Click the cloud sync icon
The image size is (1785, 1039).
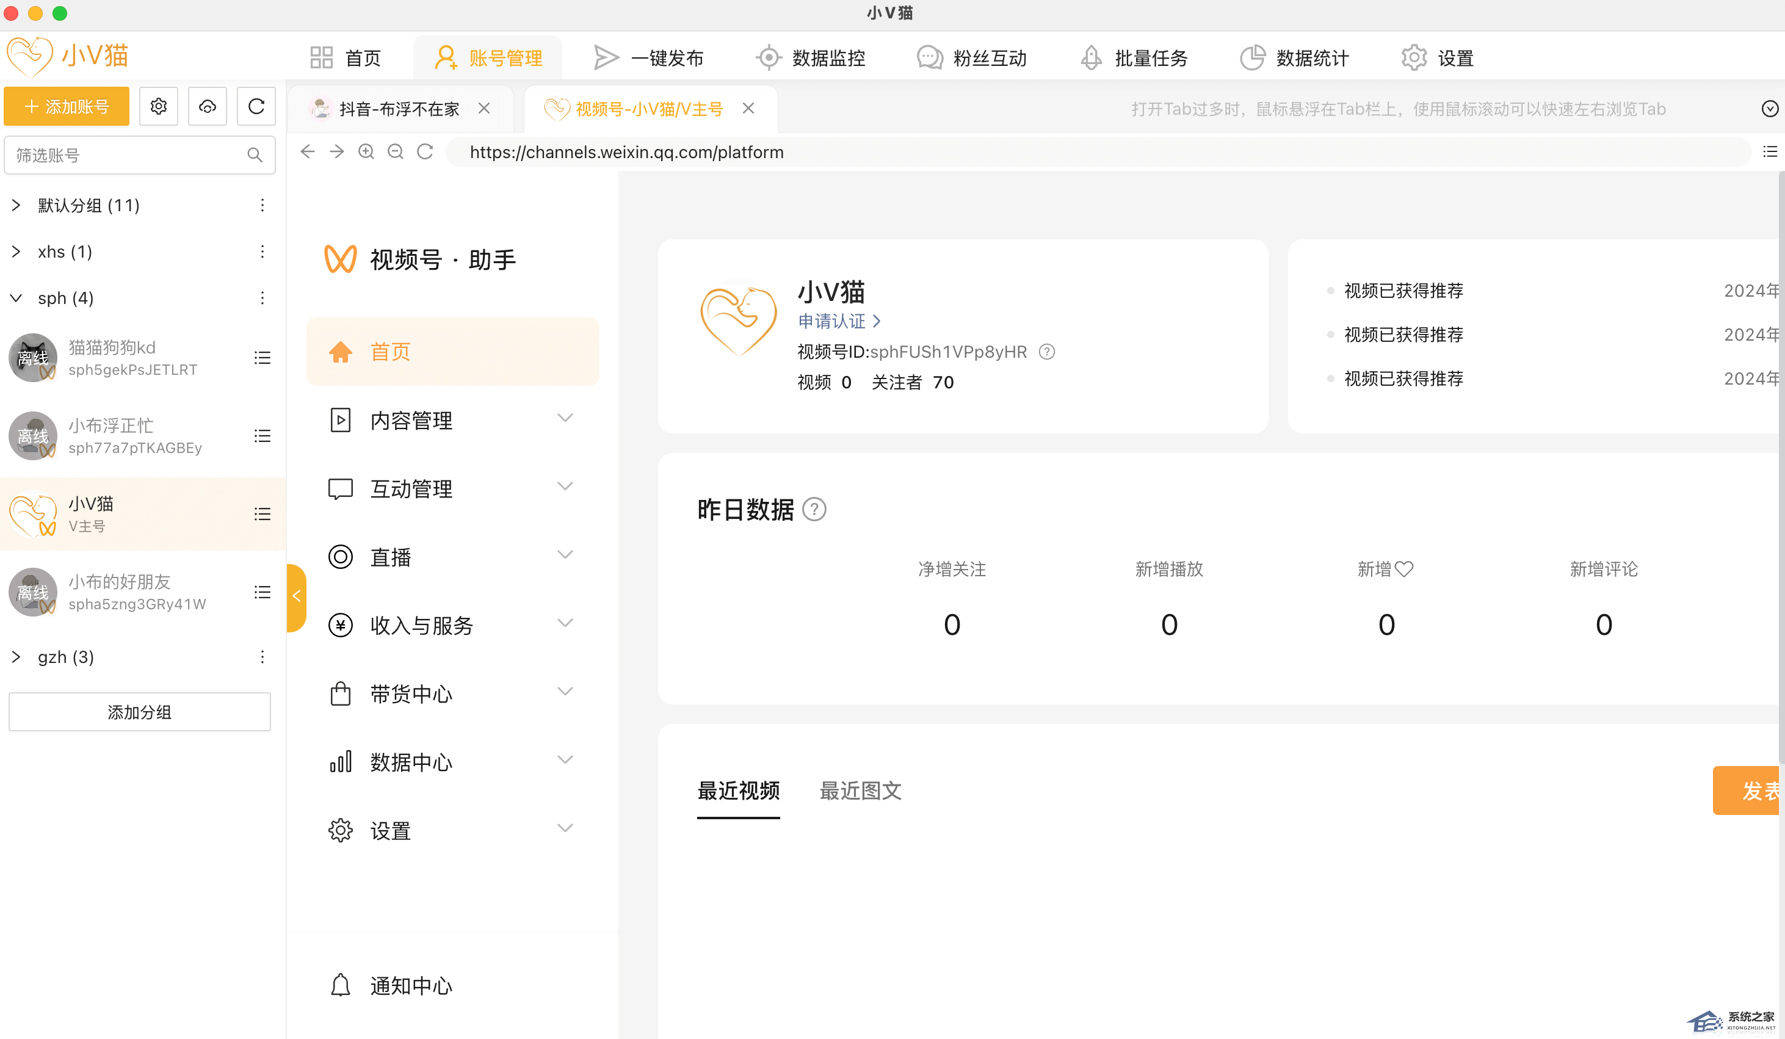[x=208, y=106]
